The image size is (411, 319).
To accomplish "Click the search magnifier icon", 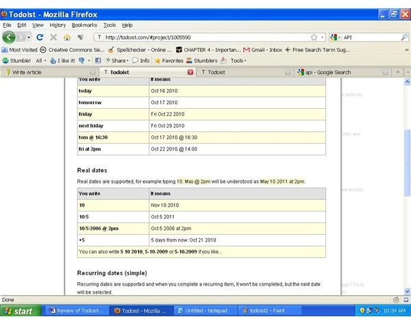I will coord(404,38).
